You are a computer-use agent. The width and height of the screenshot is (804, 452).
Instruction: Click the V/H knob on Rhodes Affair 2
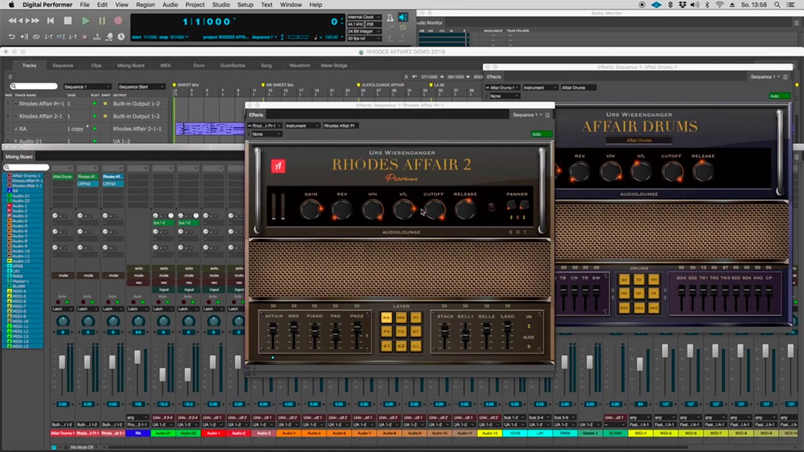(373, 210)
